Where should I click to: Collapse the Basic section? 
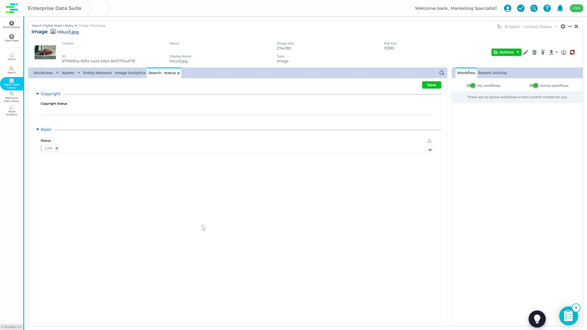coord(38,129)
